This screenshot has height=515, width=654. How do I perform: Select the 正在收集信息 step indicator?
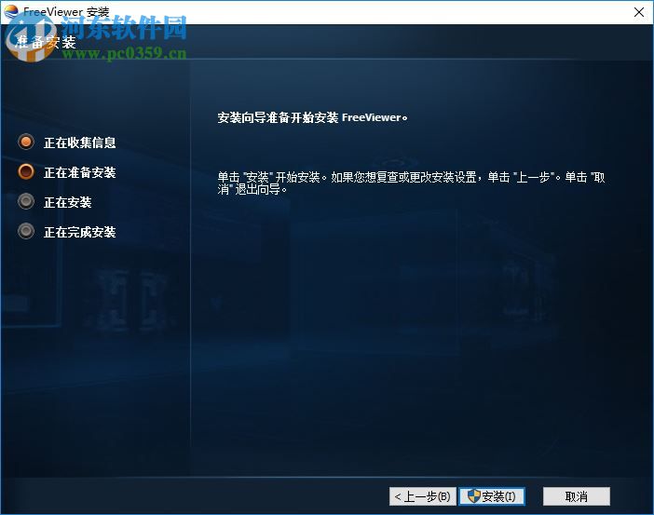pyautogui.click(x=26, y=142)
